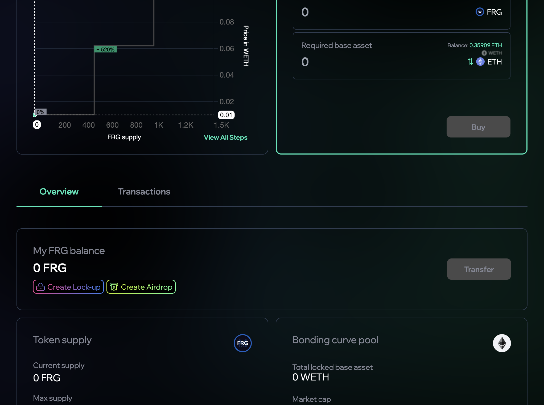Click the + 520% step marker on chart
The width and height of the screenshot is (544, 405).
click(105, 50)
